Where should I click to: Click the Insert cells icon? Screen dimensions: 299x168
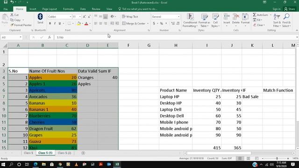(227, 17)
